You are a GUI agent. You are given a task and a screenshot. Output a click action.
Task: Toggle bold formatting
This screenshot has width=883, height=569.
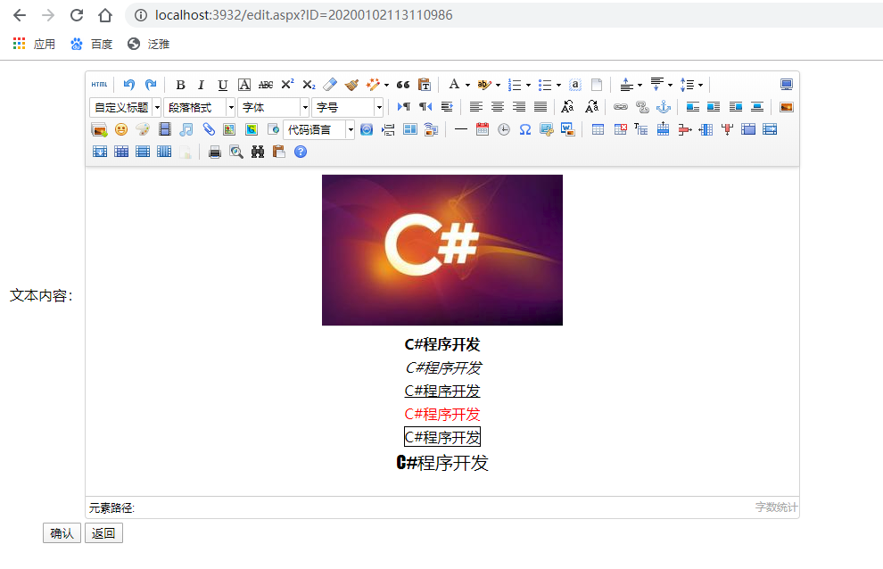180,85
